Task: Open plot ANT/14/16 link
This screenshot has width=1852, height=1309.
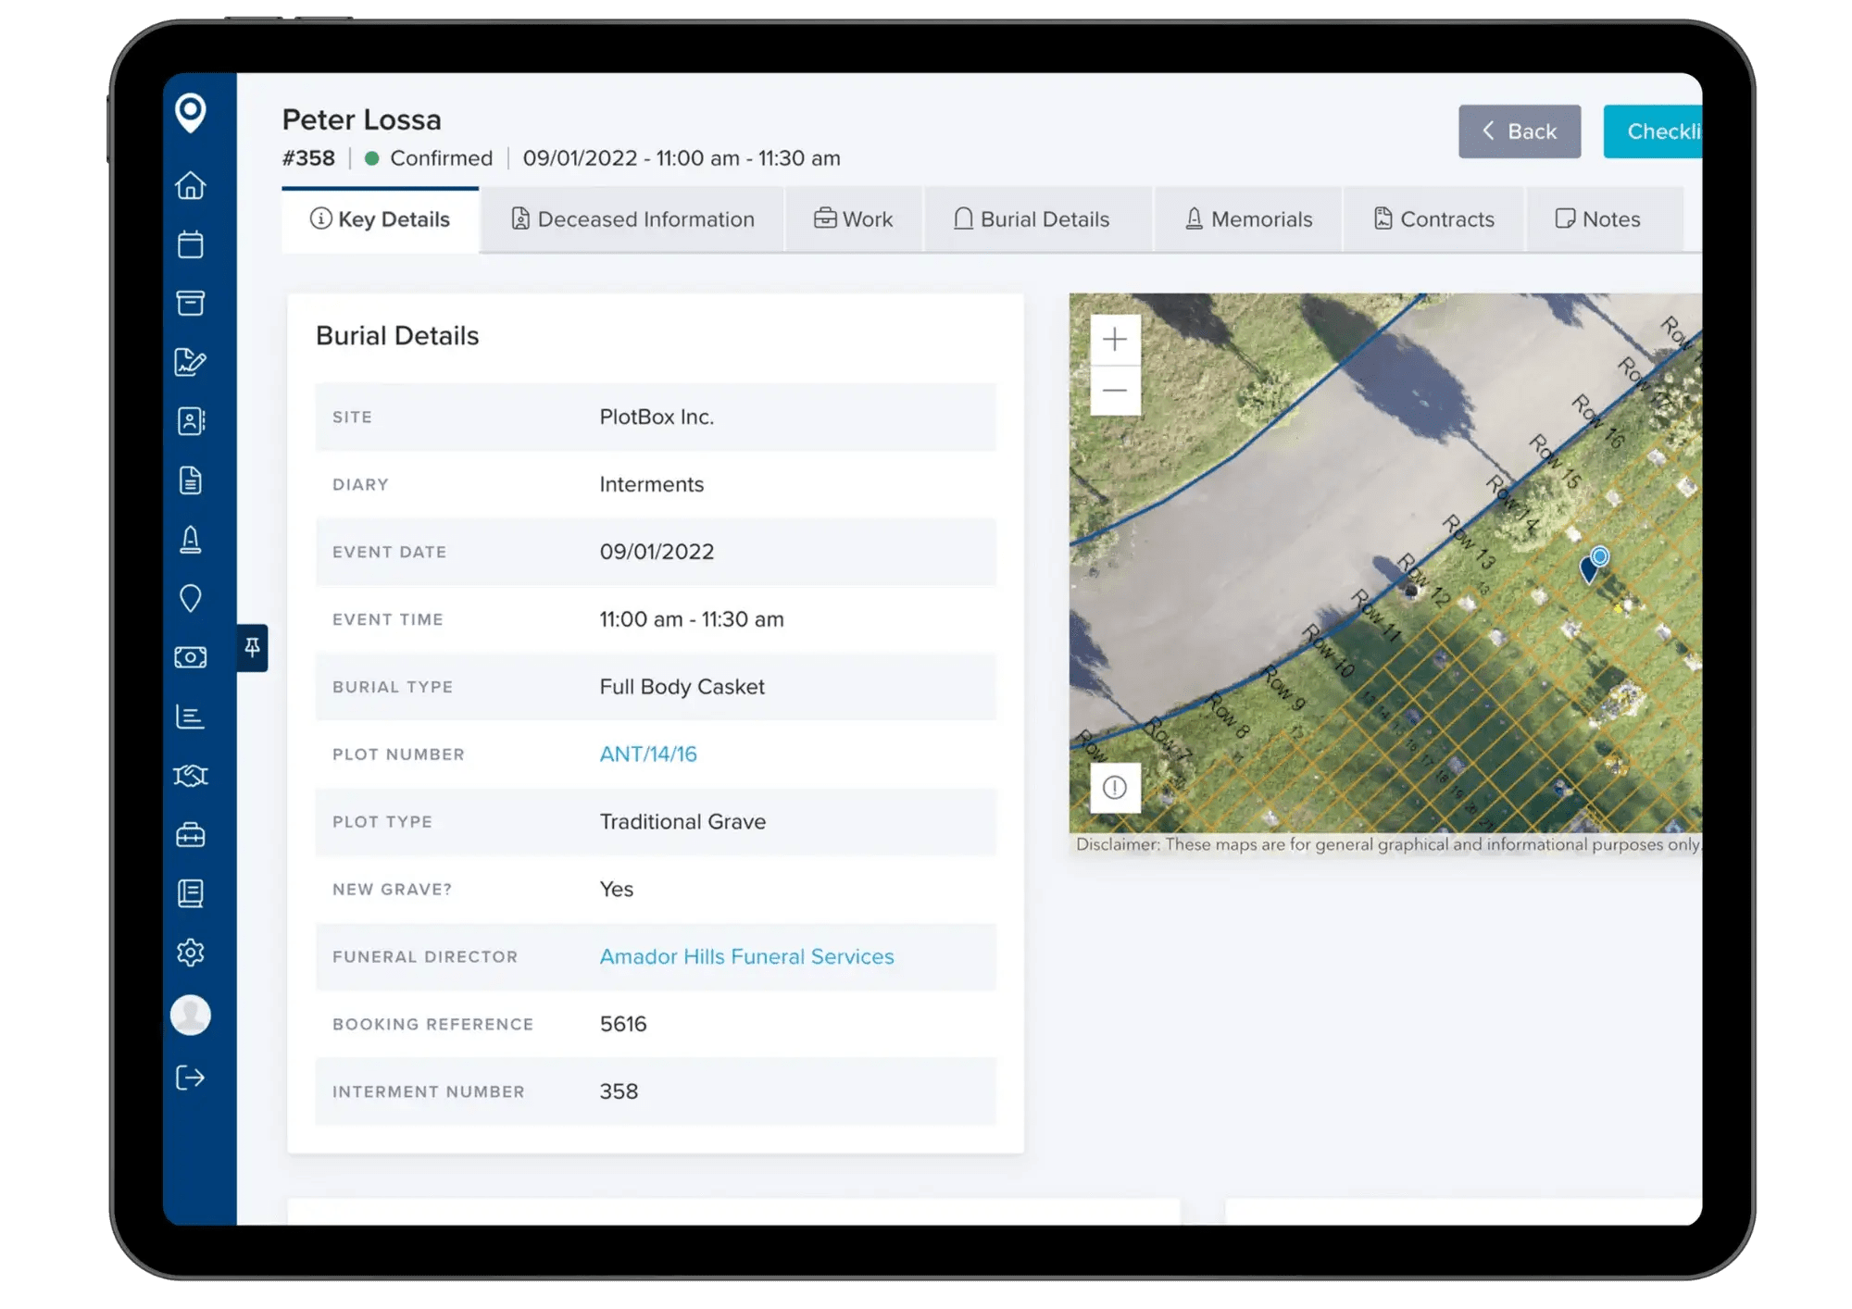Action: point(646,754)
